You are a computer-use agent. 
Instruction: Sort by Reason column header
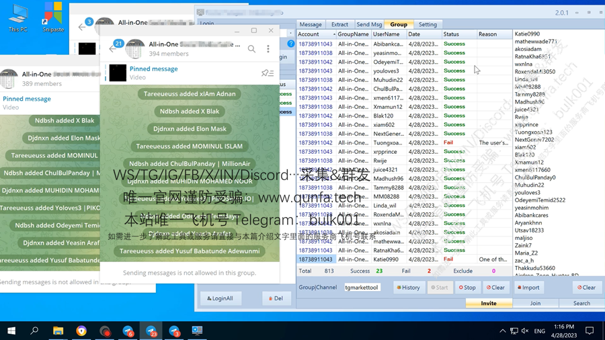coord(494,34)
